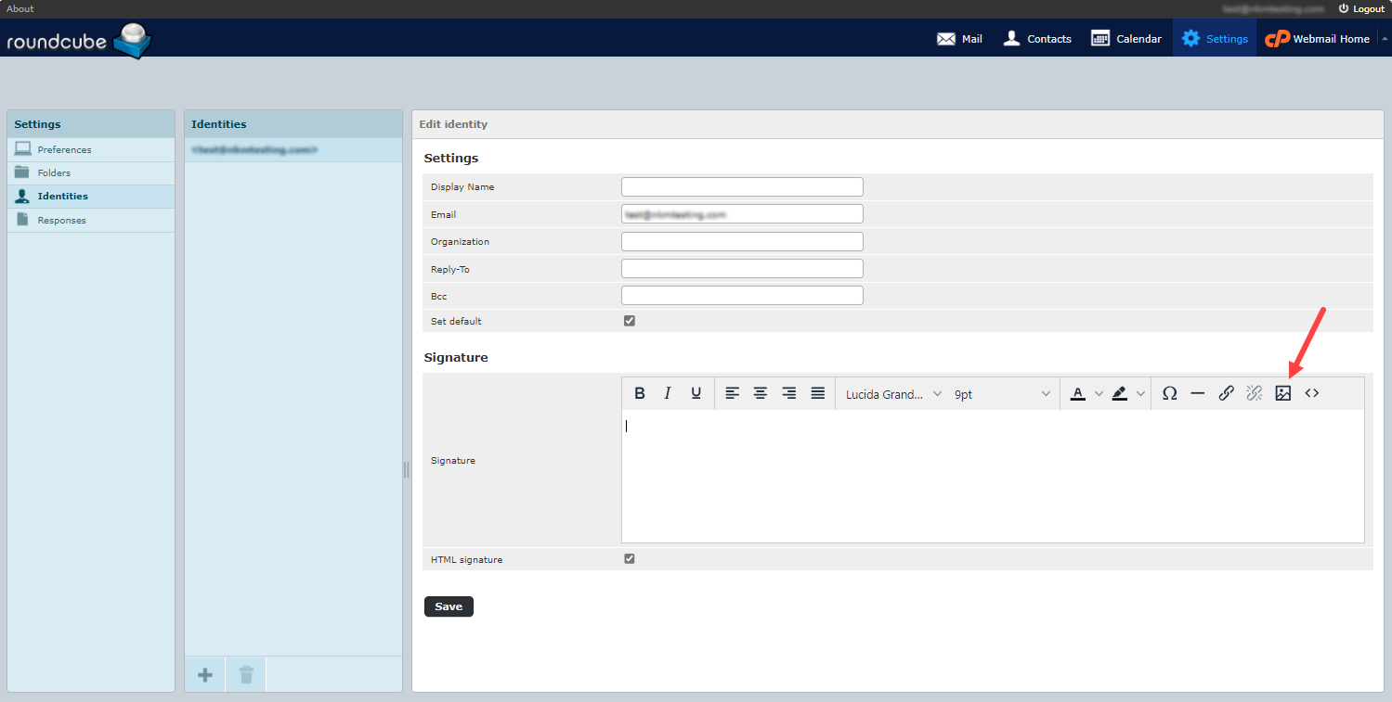The height and width of the screenshot is (702, 1392).
Task: Click the Roundcube logo
Action: coord(79,41)
